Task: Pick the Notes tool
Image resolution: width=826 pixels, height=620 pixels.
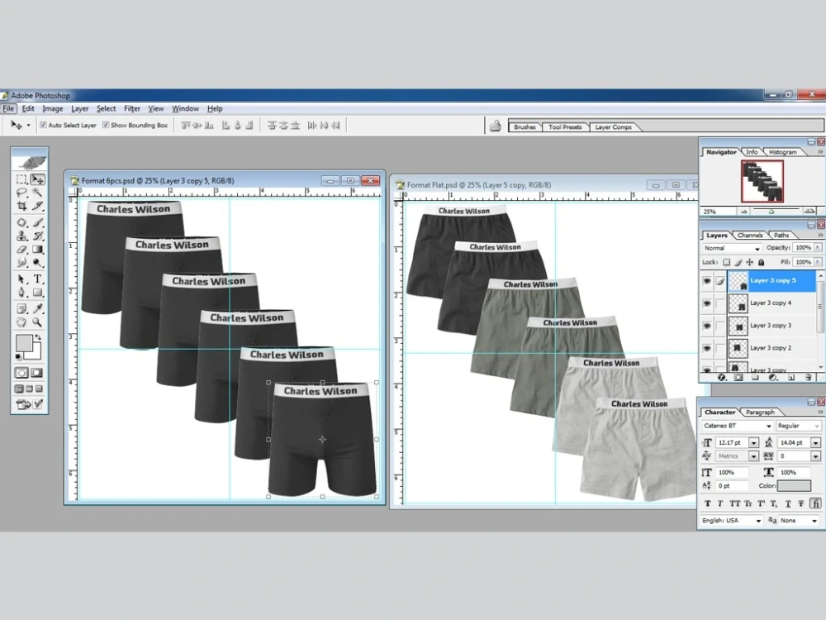Action: point(21,308)
